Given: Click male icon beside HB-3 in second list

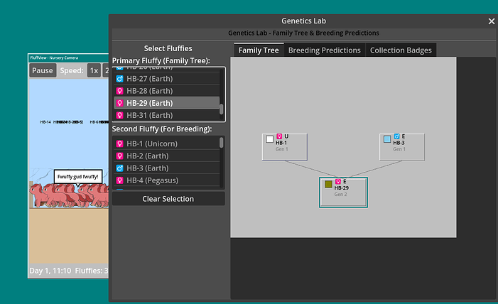Looking at the screenshot, I should (119, 168).
